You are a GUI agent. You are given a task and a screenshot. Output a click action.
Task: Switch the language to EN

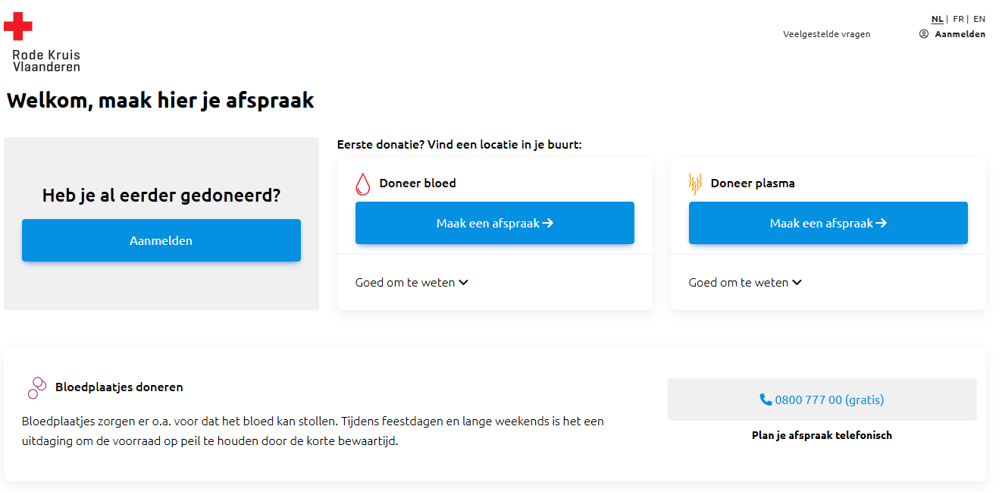point(979,19)
